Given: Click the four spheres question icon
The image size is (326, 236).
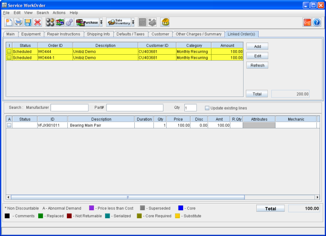Looking at the screenshot, I should coord(50,22).
